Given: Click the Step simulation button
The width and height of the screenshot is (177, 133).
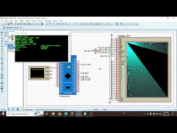Looking at the screenshot, I should coord(9,109).
